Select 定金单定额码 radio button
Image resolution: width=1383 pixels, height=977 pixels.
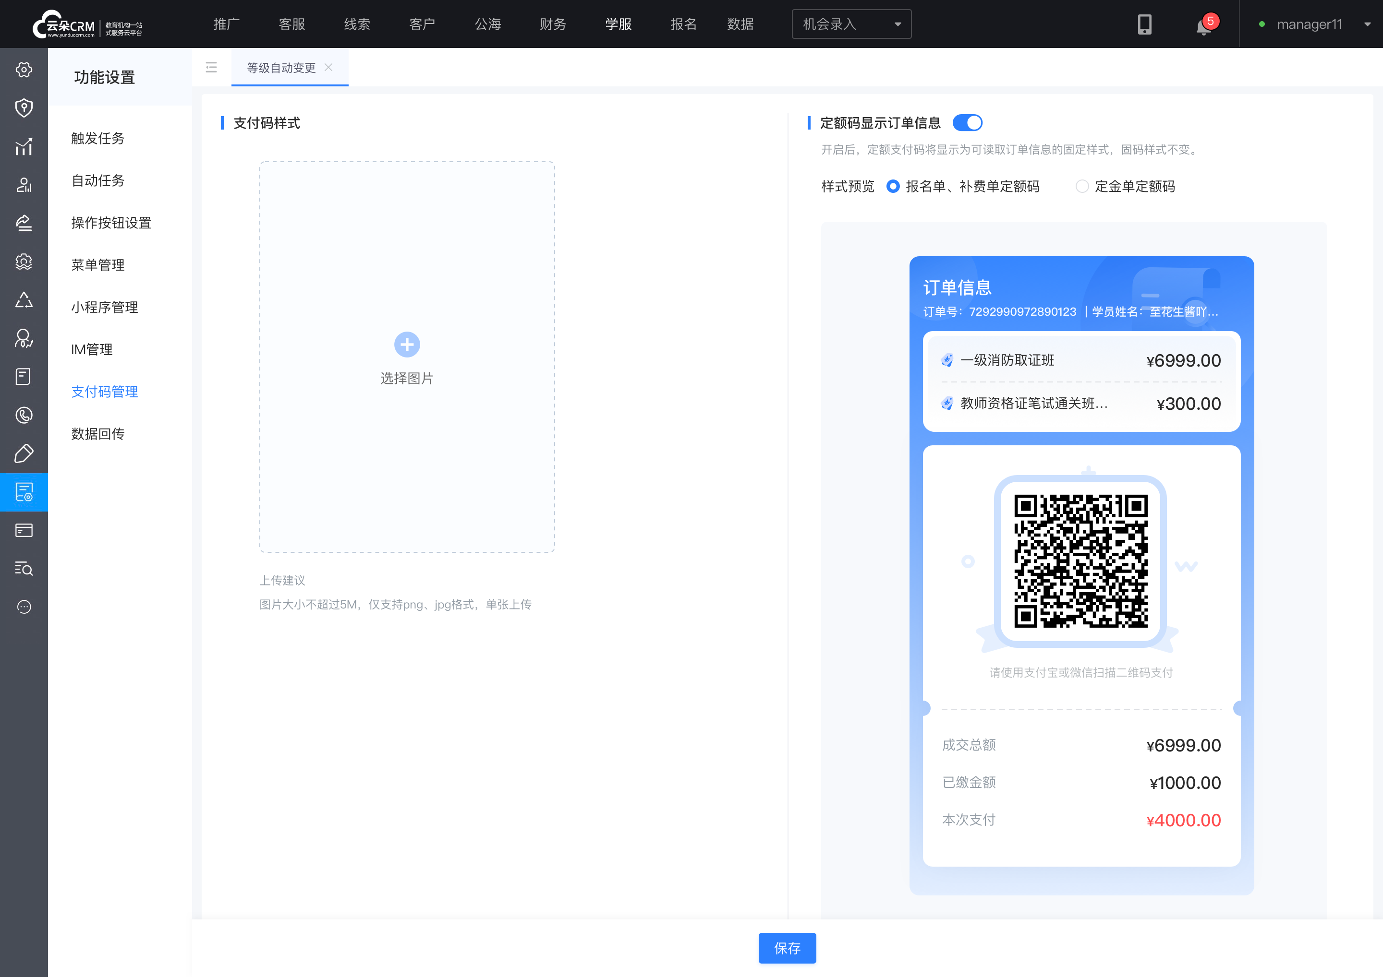(x=1081, y=187)
